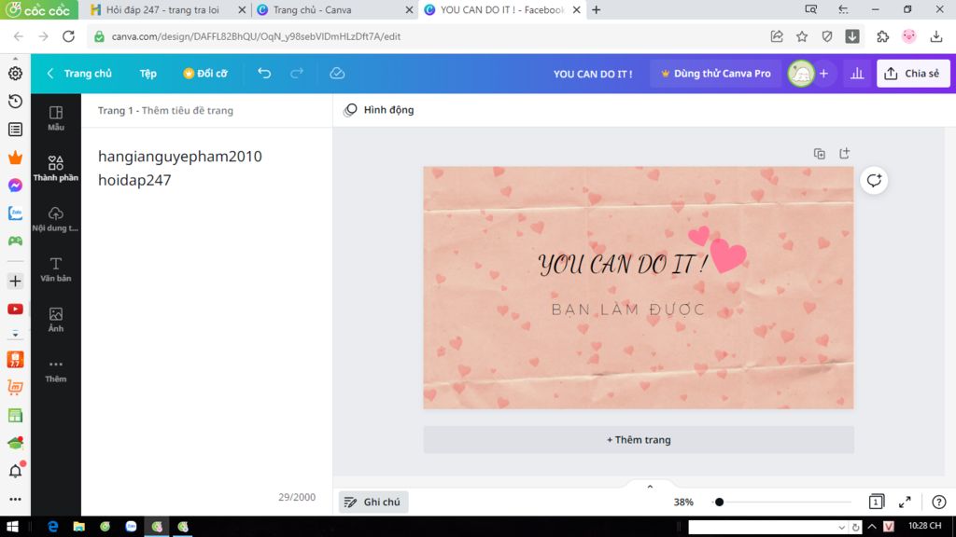Add a collaborator with plus icon
The image size is (956, 537).
click(823, 73)
